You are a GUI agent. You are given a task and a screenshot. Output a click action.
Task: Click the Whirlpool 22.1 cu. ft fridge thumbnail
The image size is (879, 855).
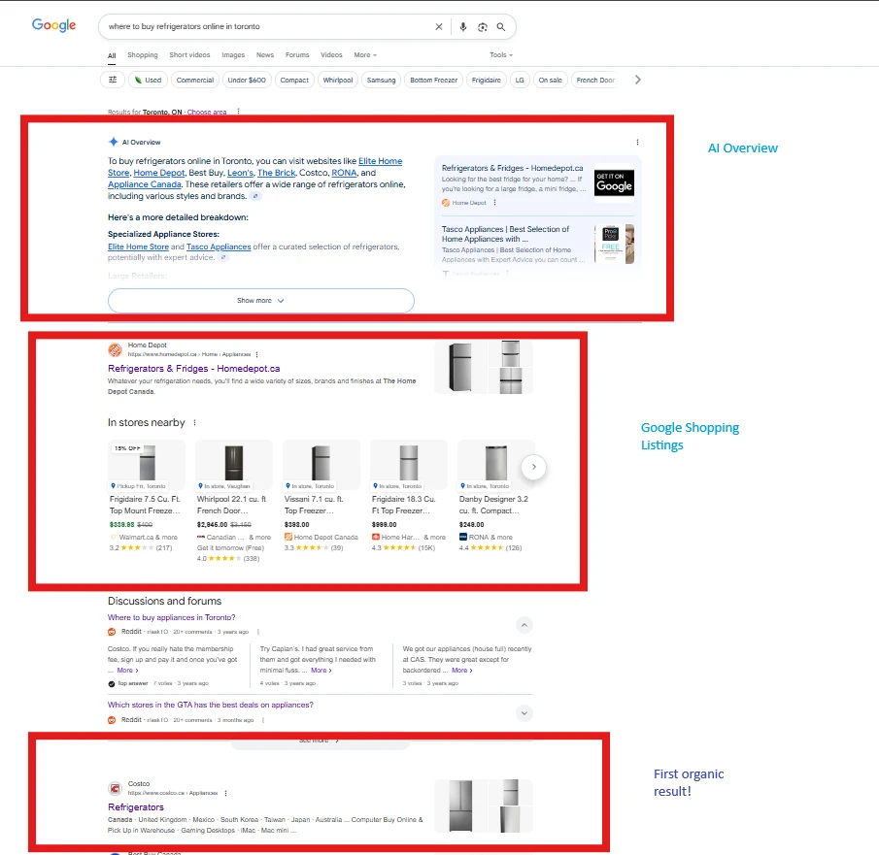(x=234, y=463)
